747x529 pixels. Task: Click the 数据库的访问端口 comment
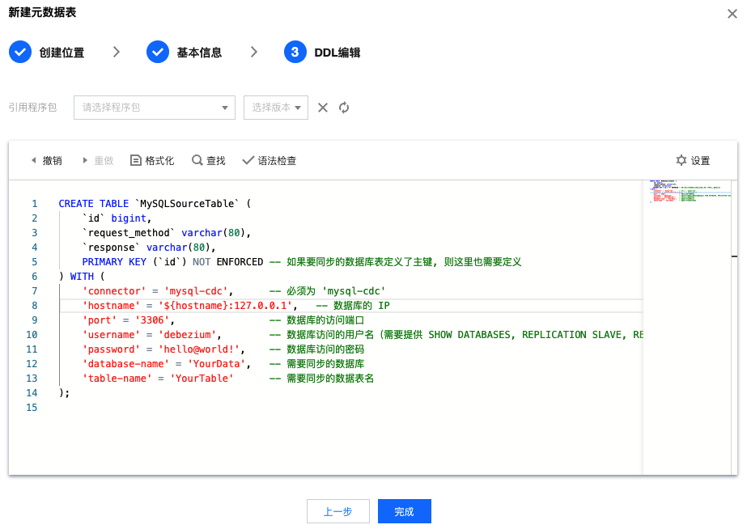tap(316, 320)
